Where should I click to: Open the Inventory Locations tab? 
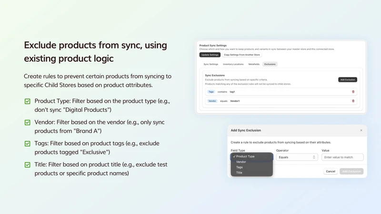pos(233,64)
